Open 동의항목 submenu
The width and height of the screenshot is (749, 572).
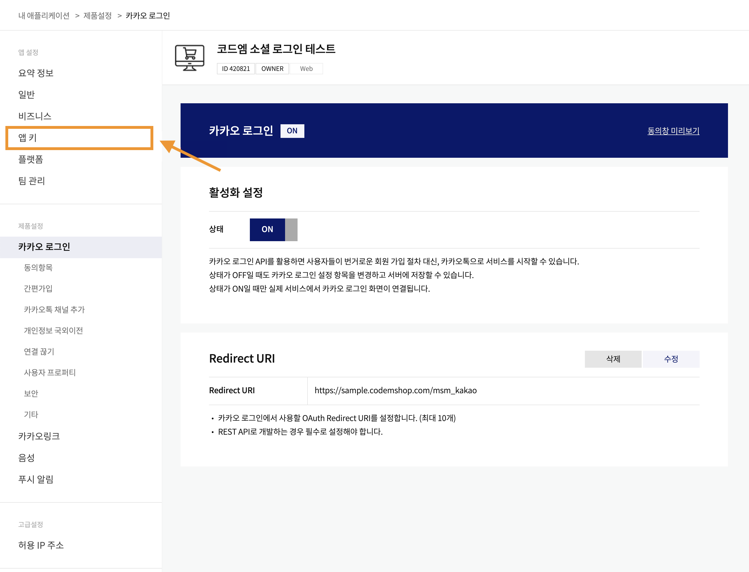pos(38,268)
